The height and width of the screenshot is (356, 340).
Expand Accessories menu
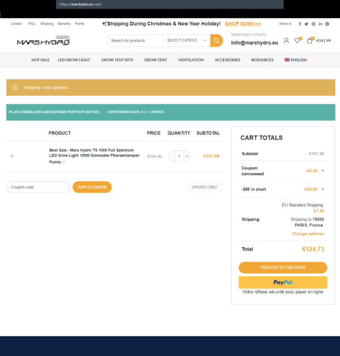coord(229,60)
